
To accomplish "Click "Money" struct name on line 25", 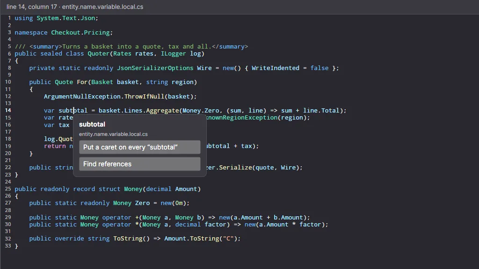I will (133, 189).
